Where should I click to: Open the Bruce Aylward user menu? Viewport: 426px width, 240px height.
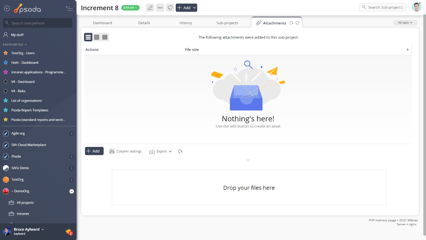click(29, 229)
